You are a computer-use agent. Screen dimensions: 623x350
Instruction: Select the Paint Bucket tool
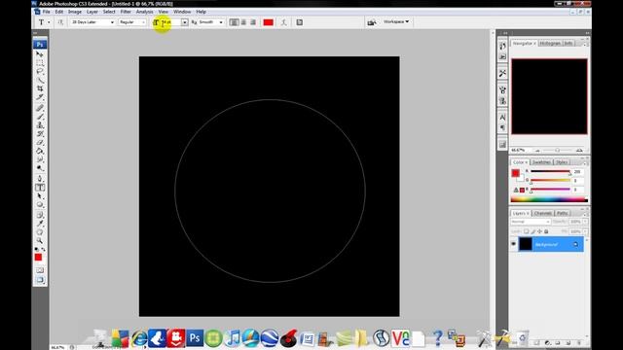pos(40,152)
